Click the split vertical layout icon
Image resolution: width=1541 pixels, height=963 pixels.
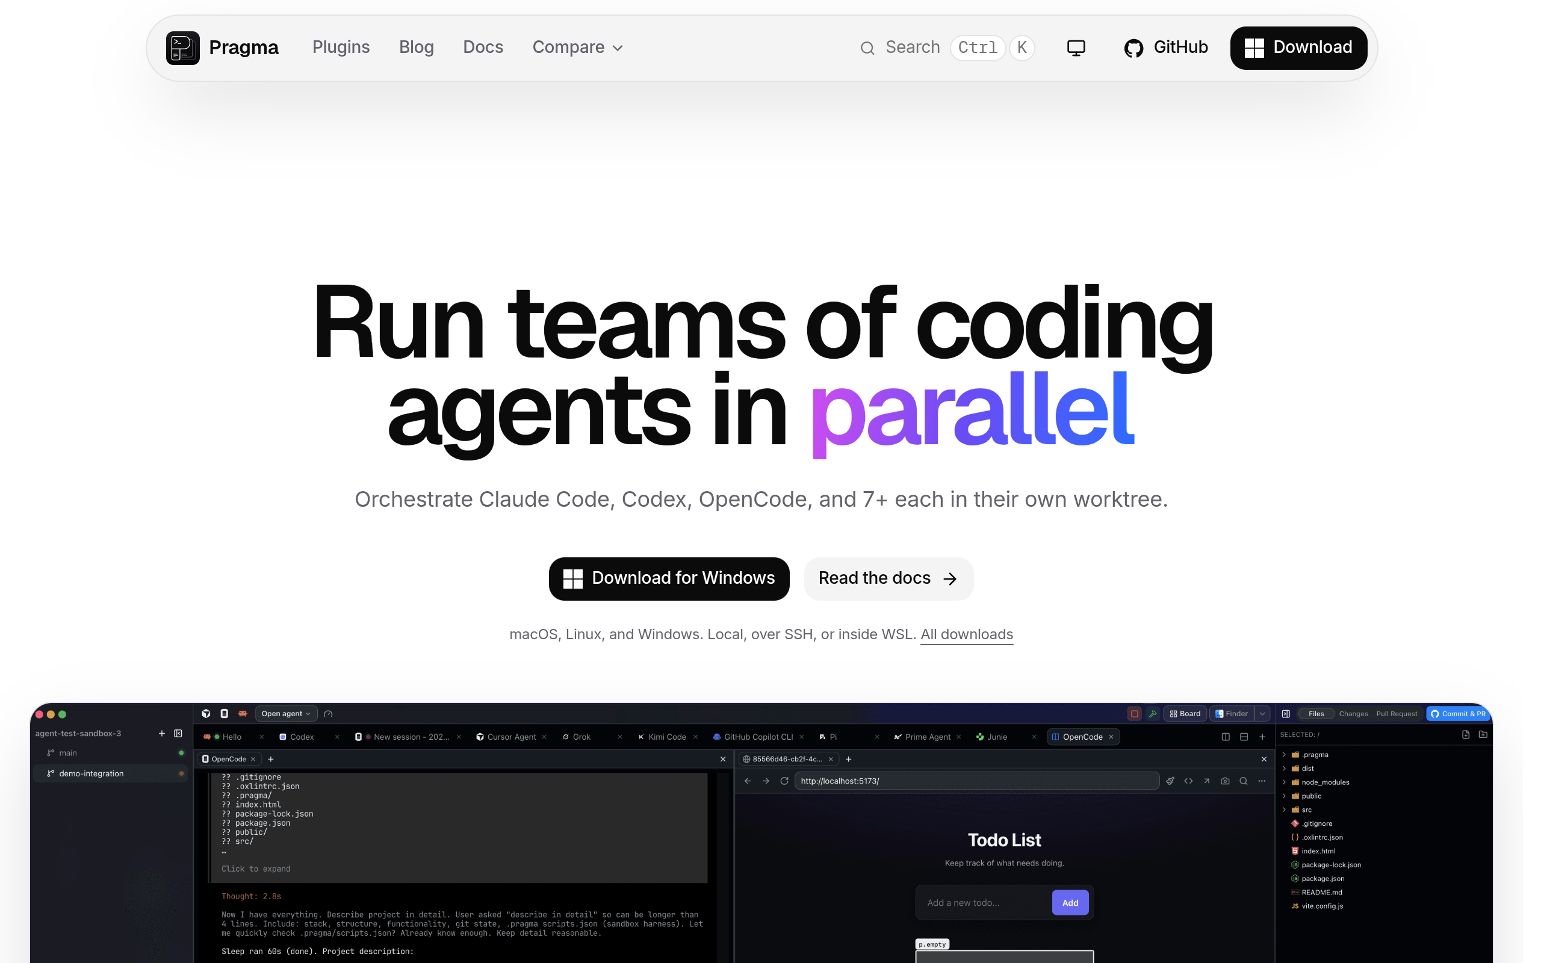click(x=1225, y=737)
